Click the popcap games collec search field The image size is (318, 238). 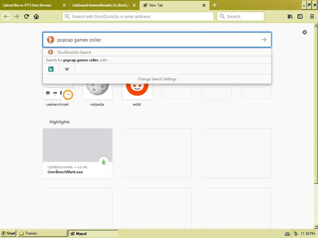click(x=157, y=40)
